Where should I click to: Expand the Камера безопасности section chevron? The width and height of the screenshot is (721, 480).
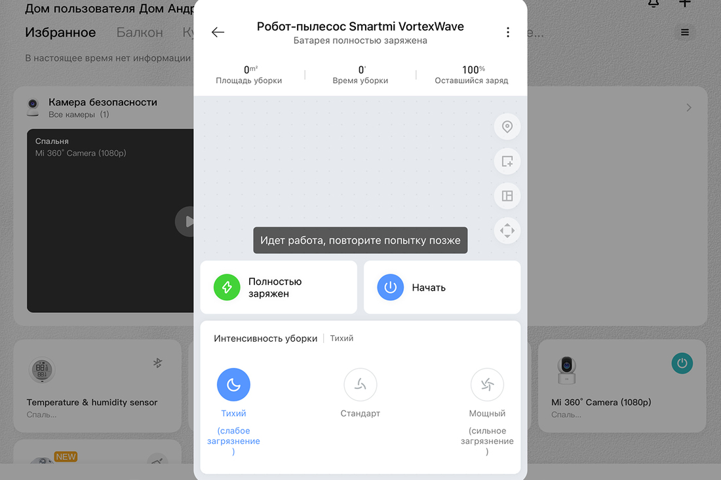[689, 107]
